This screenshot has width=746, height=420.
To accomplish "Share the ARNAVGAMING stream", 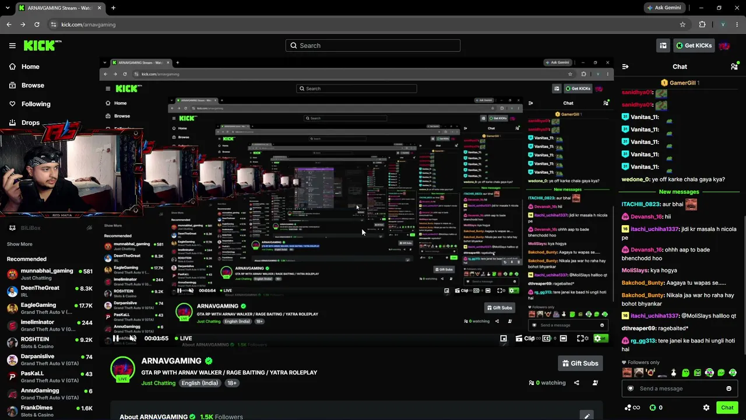I will point(576,383).
